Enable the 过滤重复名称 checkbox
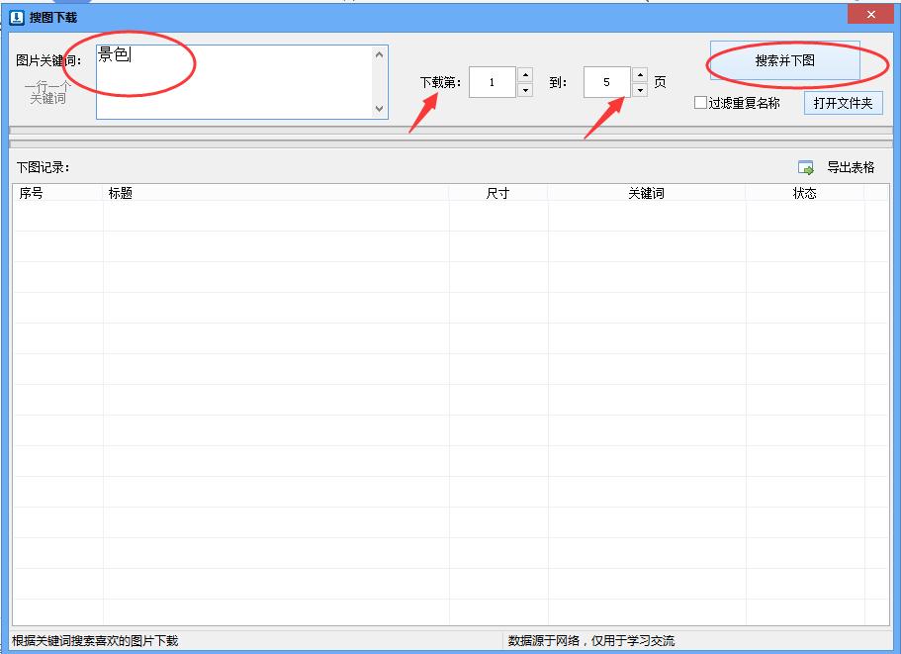The height and width of the screenshot is (654, 901). pyautogui.click(x=700, y=103)
